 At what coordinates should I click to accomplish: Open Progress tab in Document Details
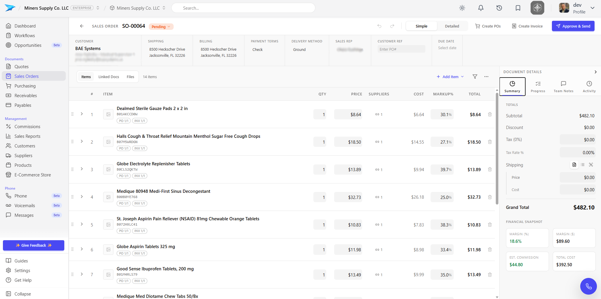(538, 87)
